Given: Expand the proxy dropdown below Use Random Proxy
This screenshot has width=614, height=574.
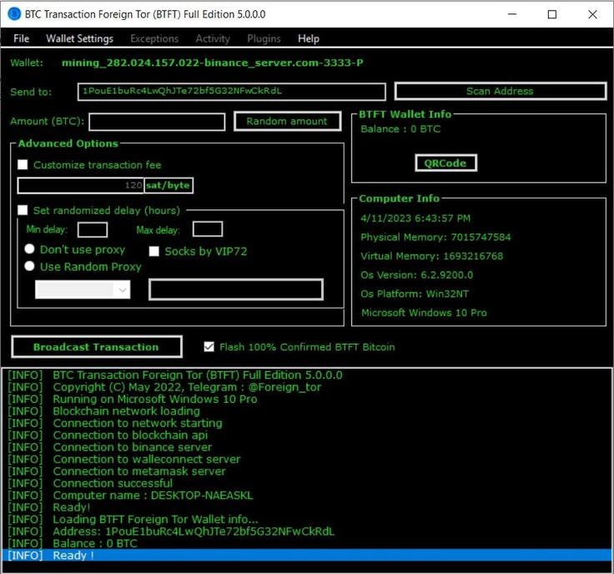Looking at the screenshot, I should tap(123, 290).
